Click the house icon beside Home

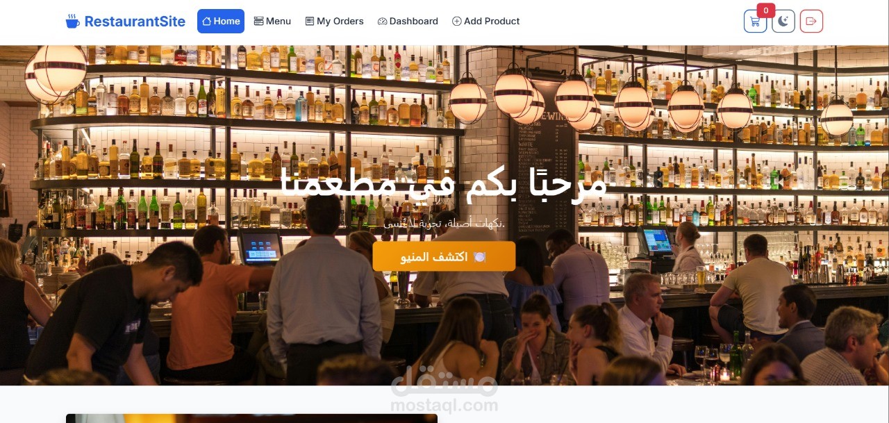(x=206, y=22)
